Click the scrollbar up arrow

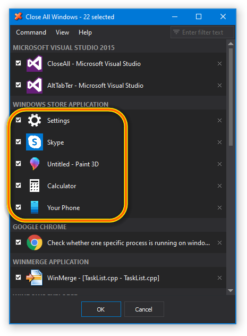[231, 44]
